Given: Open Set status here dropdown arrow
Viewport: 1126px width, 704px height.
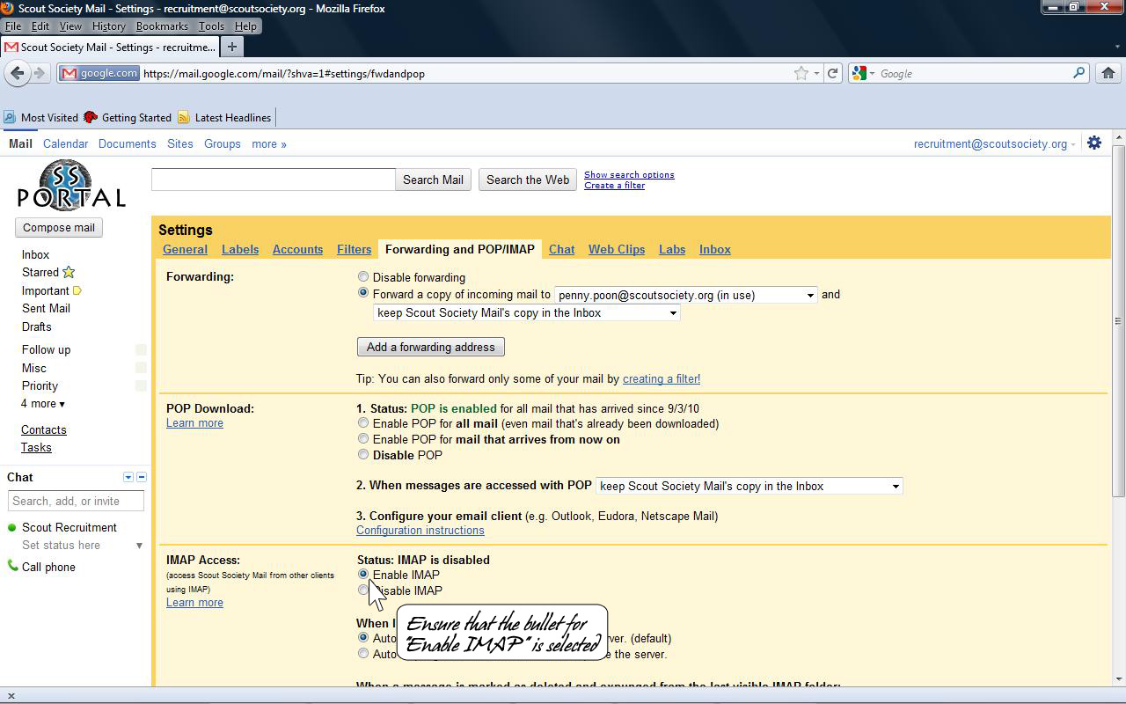Looking at the screenshot, I should tap(139, 546).
